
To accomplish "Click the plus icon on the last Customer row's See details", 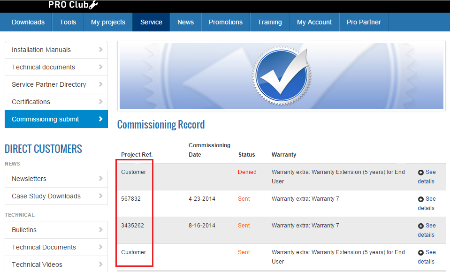I will [x=420, y=252].
